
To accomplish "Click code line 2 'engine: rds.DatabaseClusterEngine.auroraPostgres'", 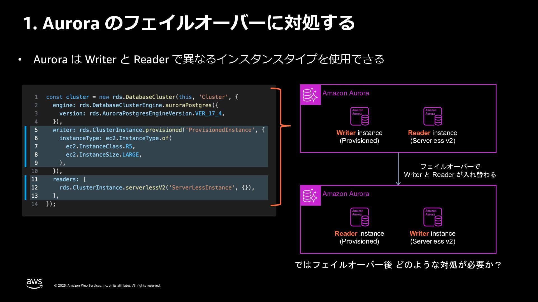I will [136, 105].
